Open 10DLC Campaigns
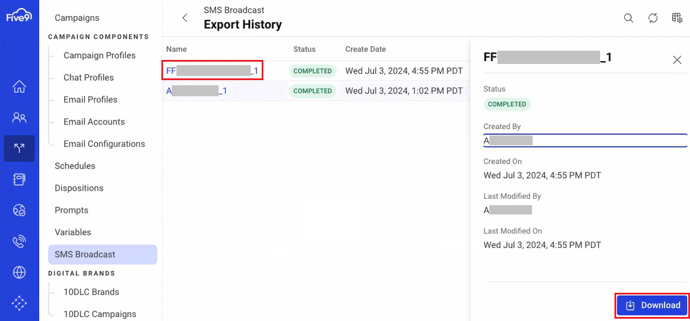690x321 pixels. (x=100, y=314)
